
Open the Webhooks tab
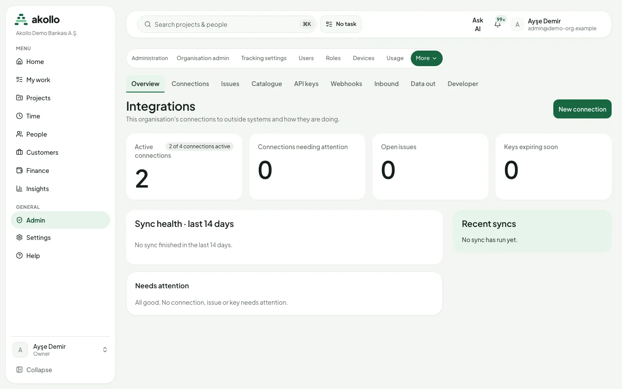[x=346, y=84]
